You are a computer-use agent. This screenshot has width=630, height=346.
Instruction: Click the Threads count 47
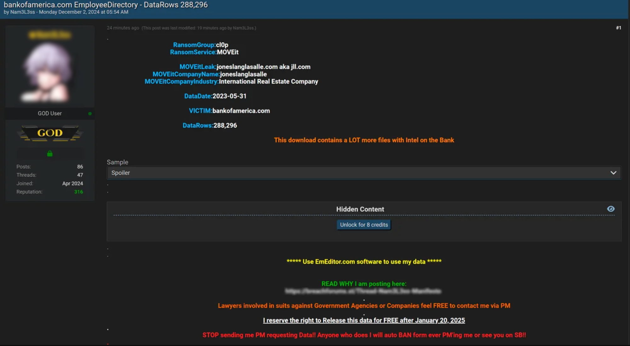coord(80,175)
